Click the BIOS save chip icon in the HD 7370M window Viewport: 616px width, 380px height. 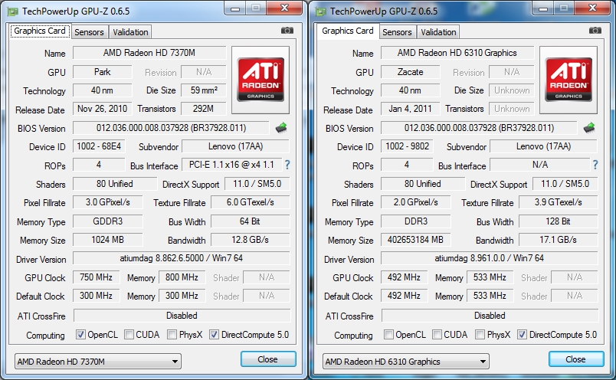tap(281, 128)
